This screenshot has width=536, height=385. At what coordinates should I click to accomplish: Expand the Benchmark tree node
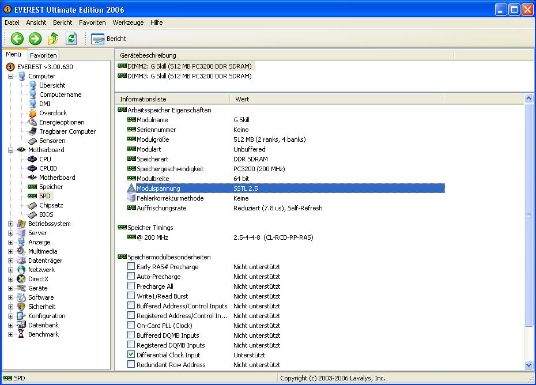pos(10,334)
